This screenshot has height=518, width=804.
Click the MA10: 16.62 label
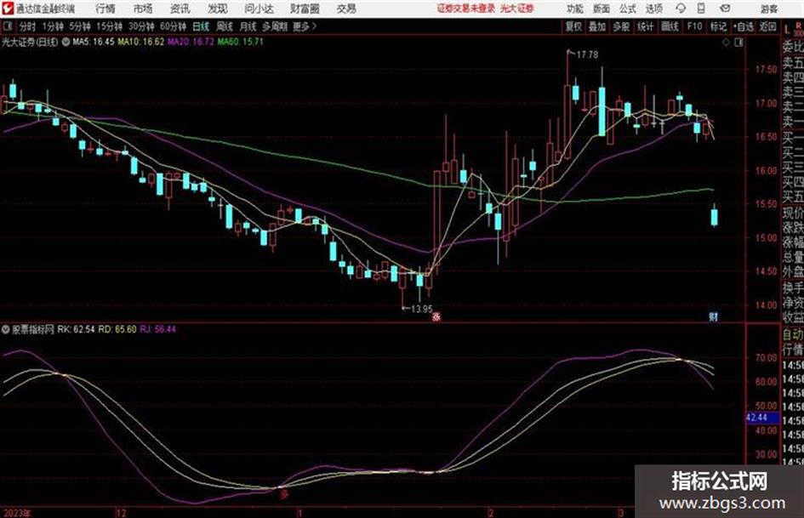pos(141,42)
